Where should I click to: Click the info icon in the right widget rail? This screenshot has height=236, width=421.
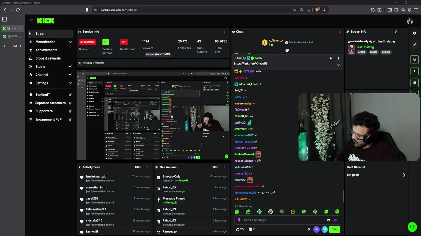pos(414,33)
